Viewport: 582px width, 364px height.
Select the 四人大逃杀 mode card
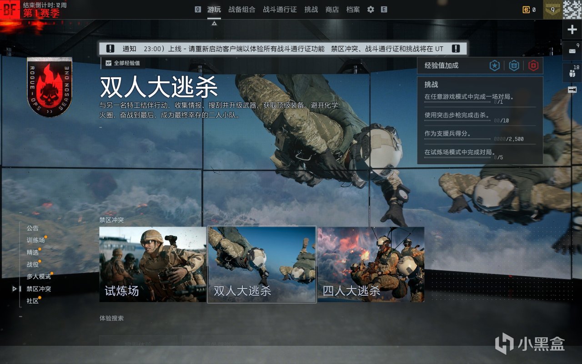tap(371, 264)
